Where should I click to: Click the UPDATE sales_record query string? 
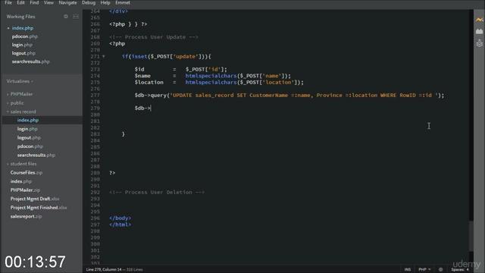pos(304,96)
